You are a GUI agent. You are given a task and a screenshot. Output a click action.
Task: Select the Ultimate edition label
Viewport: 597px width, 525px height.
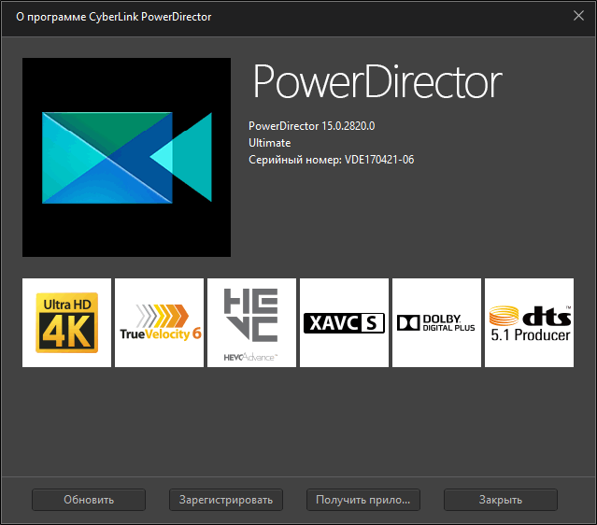(x=270, y=143)
